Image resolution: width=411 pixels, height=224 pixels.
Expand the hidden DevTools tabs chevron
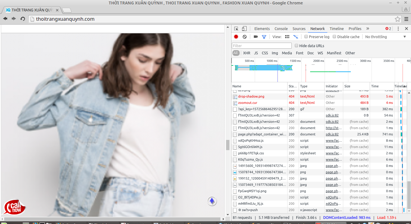(368, 29)
